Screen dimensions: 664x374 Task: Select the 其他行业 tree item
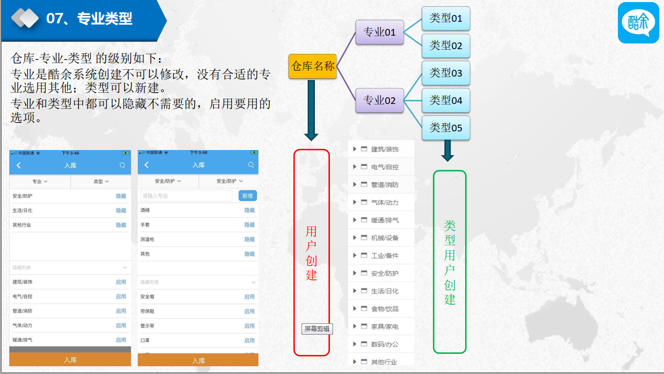pyautogui.click(x=384, y=362)
